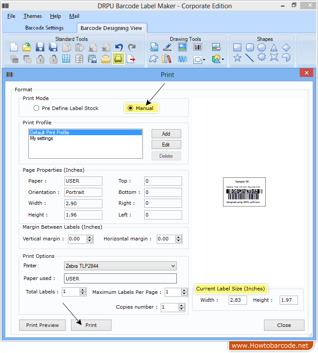Click the Print Preview button
The width and height of the screenshot is (318, 353).
[x=42, y=325]
